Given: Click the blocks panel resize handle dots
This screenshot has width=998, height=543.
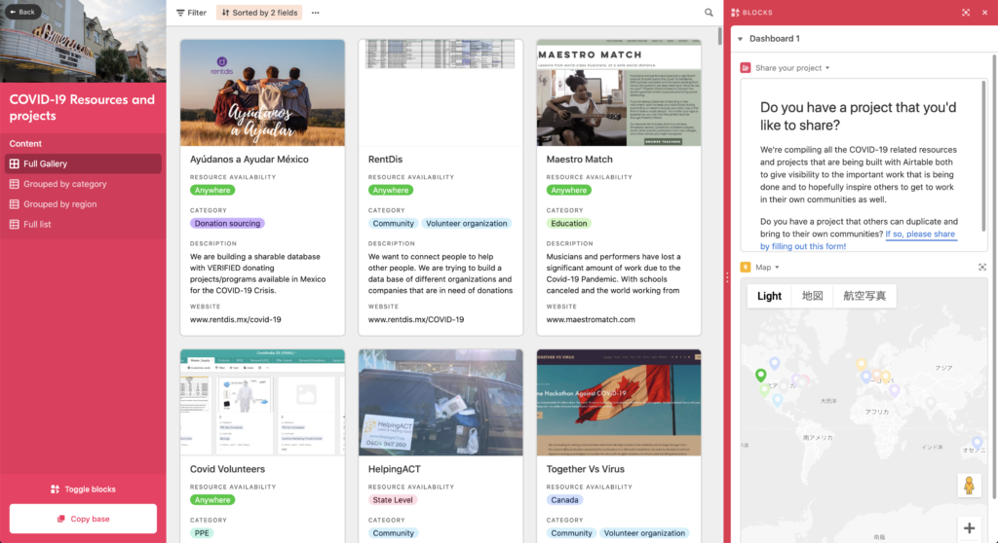Looking at the screenshot, I should pyautogui.click(x=727, y=278).
